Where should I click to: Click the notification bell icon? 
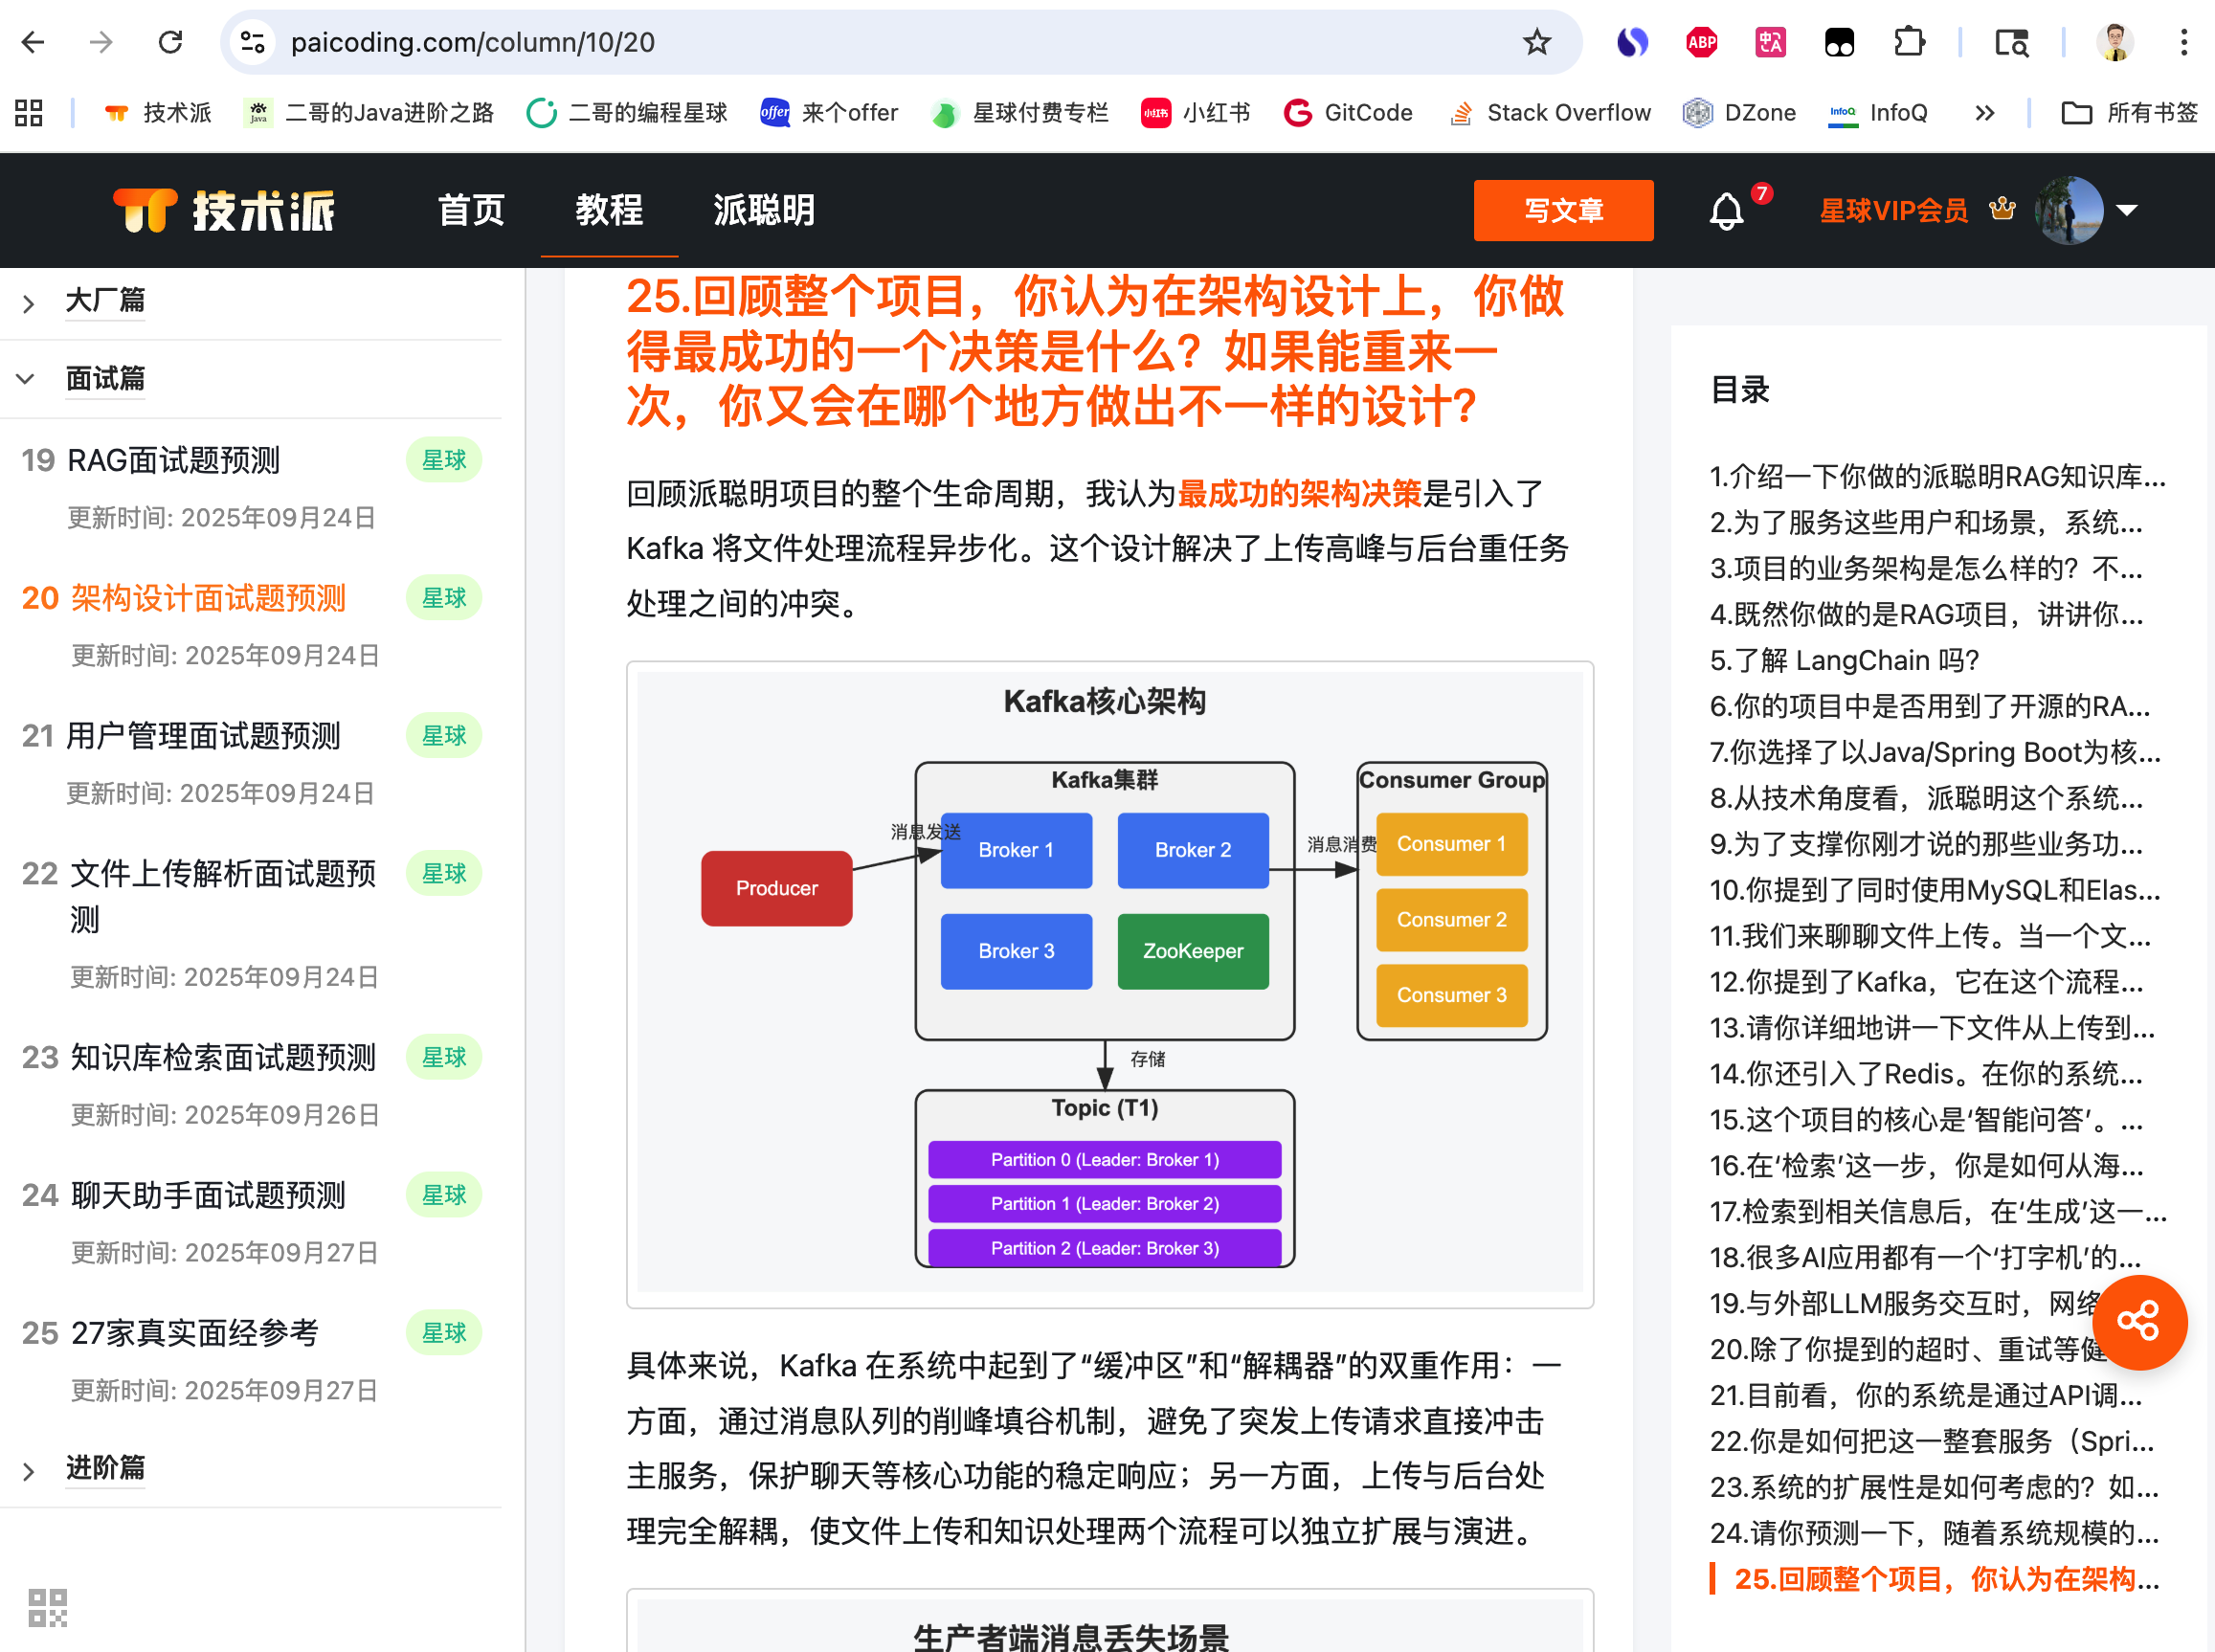point(1725,211)
